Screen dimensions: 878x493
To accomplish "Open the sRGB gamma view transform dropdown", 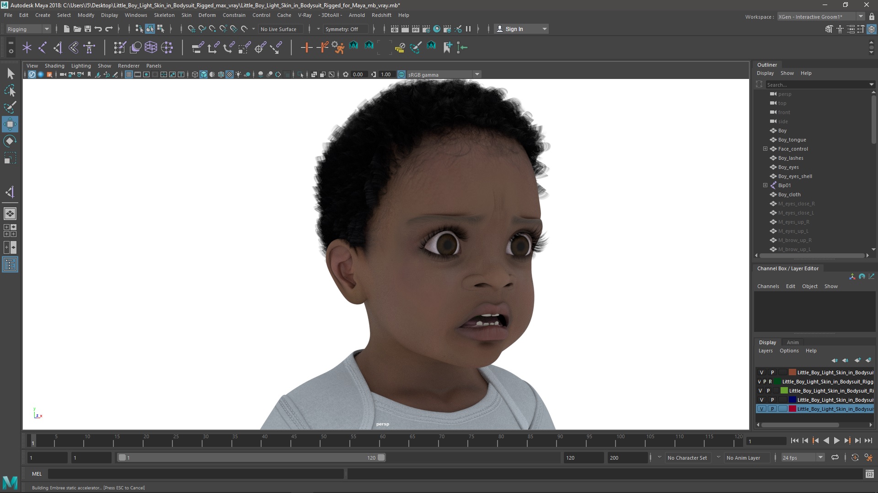I will point(444,74).
